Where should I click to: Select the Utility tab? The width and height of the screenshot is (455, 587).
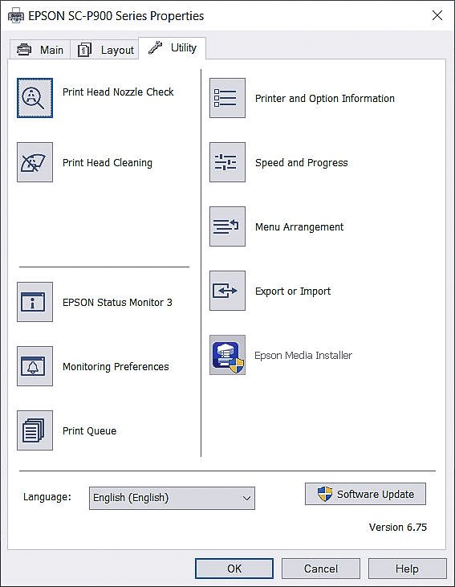172,48
